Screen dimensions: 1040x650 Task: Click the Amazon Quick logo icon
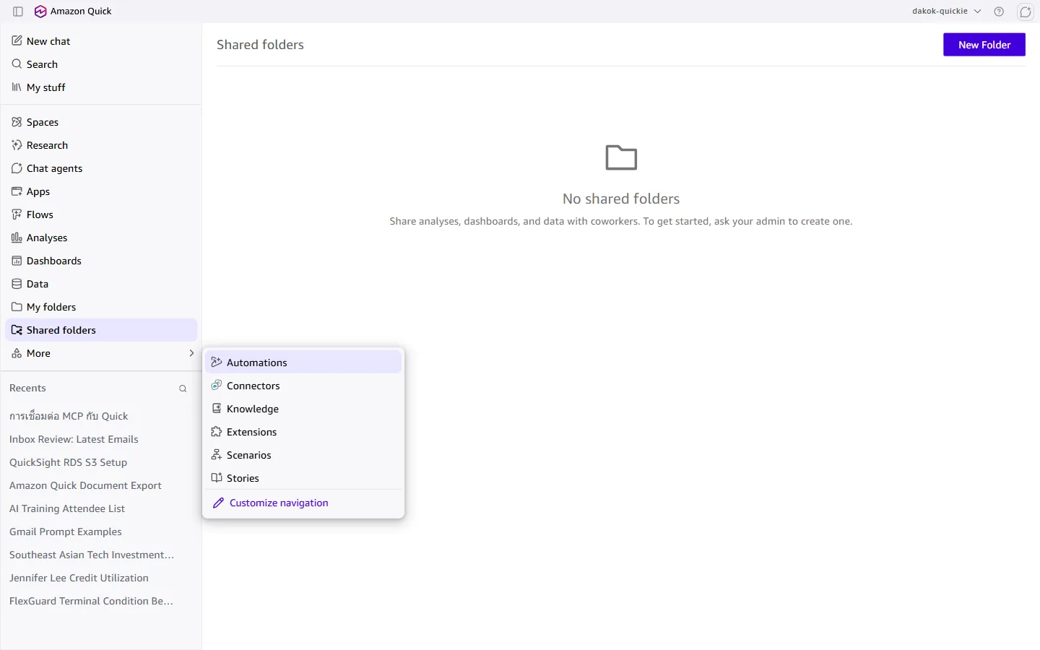40,12
